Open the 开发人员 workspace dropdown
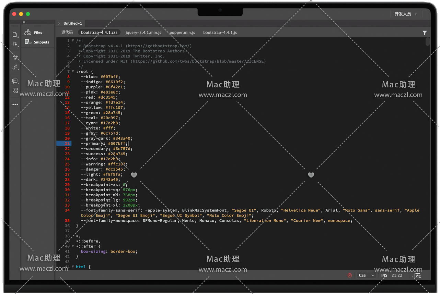The height and width of the screenshot is (294, 440). (x=405, y=14)
